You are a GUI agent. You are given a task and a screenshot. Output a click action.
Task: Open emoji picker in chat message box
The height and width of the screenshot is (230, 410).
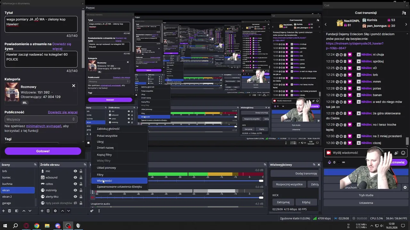[403, 153]
